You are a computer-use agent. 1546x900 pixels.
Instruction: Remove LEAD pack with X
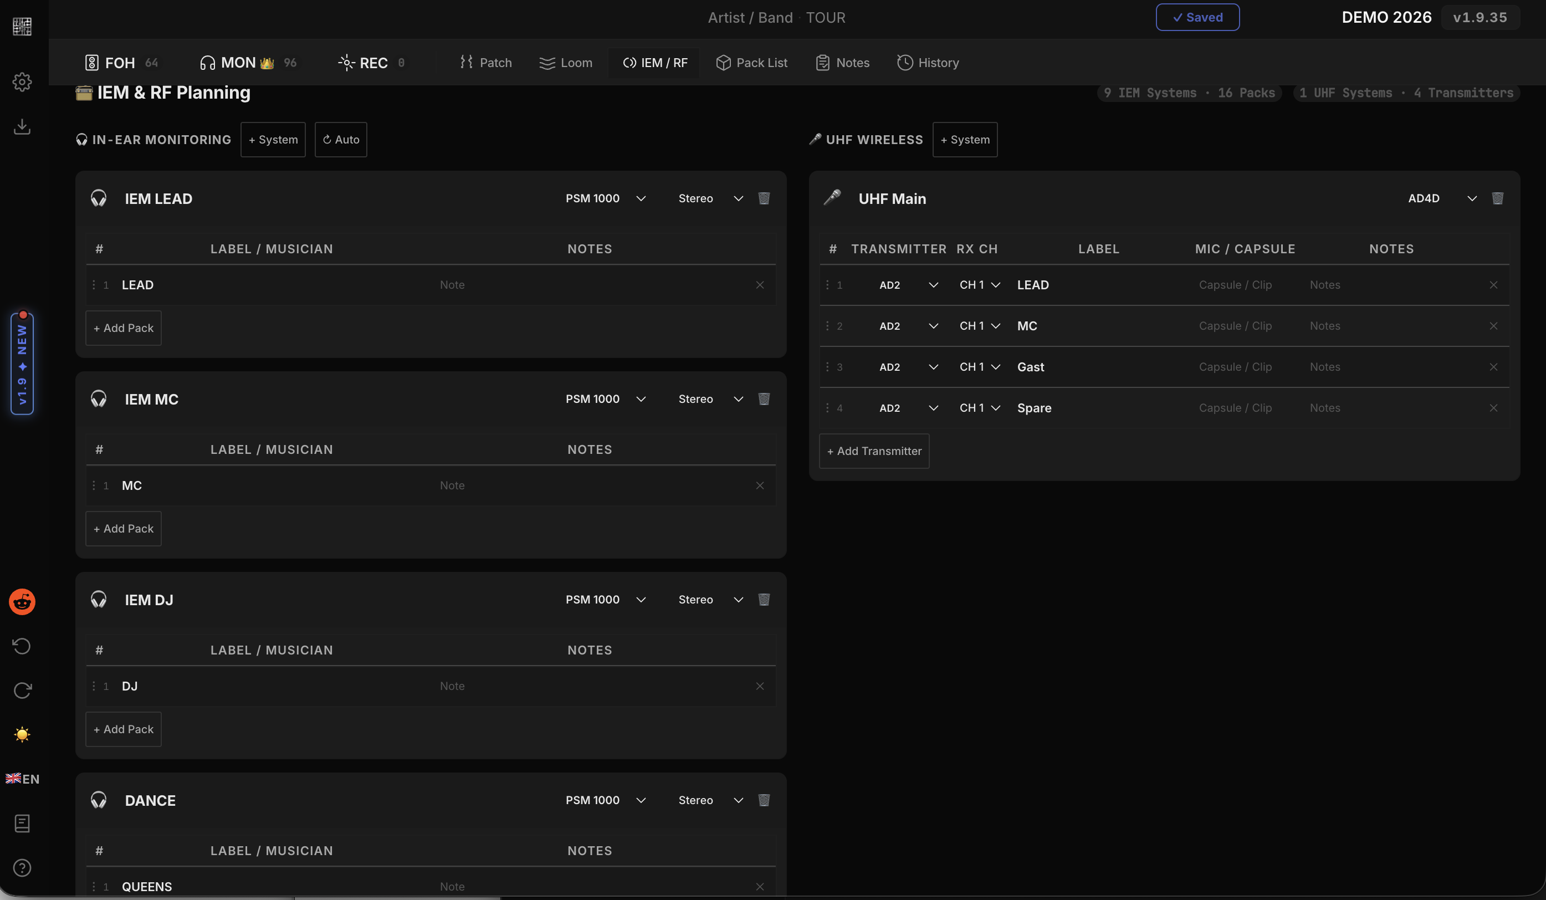click(760, 285)
